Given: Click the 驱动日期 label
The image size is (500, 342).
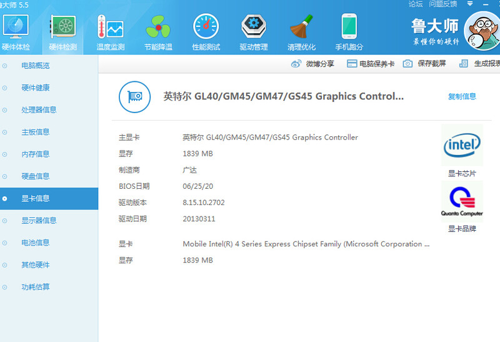Looking at the screenshot, I should 132,219.
